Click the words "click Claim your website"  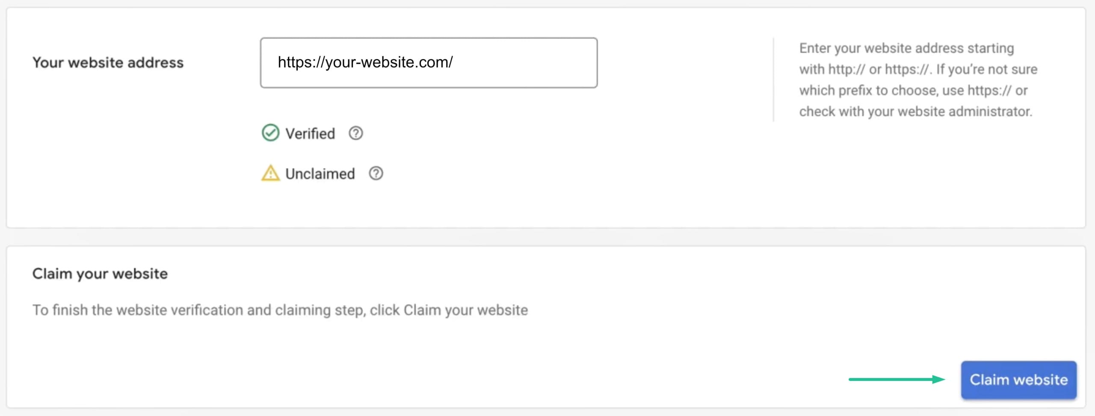[449, 310]
